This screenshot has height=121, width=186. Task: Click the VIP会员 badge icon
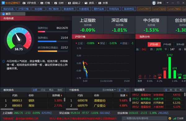[24, 3]
